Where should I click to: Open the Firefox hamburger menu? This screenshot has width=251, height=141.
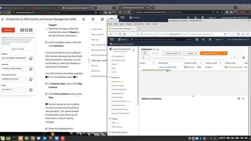(247, 34)
